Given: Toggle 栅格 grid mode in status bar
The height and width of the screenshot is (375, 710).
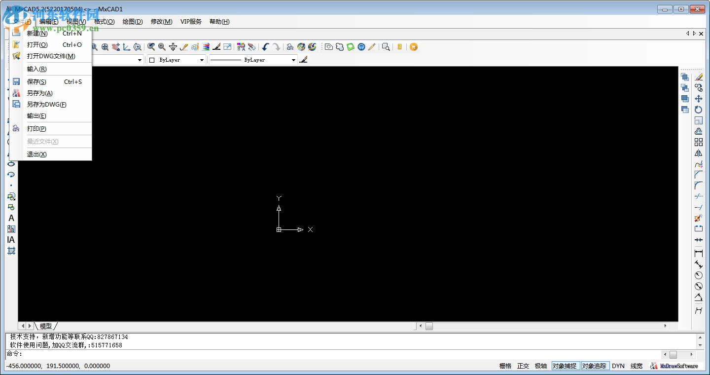Looking at the screenshot, I should (505, 366).
